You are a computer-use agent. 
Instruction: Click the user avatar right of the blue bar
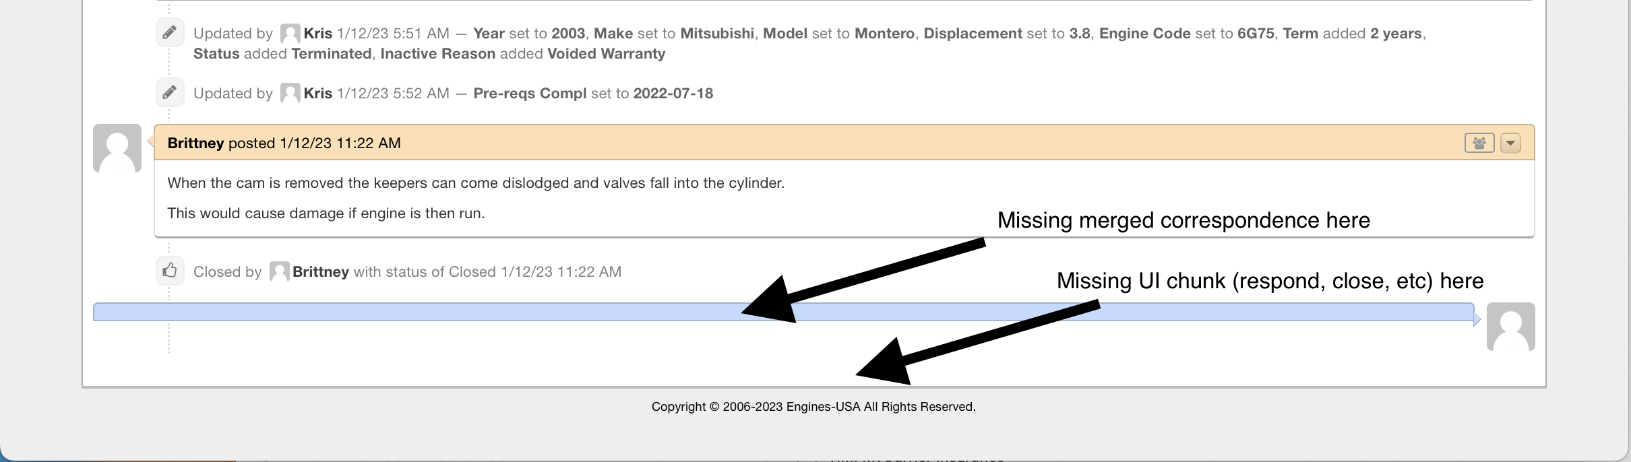click(x=1510, y=327)
